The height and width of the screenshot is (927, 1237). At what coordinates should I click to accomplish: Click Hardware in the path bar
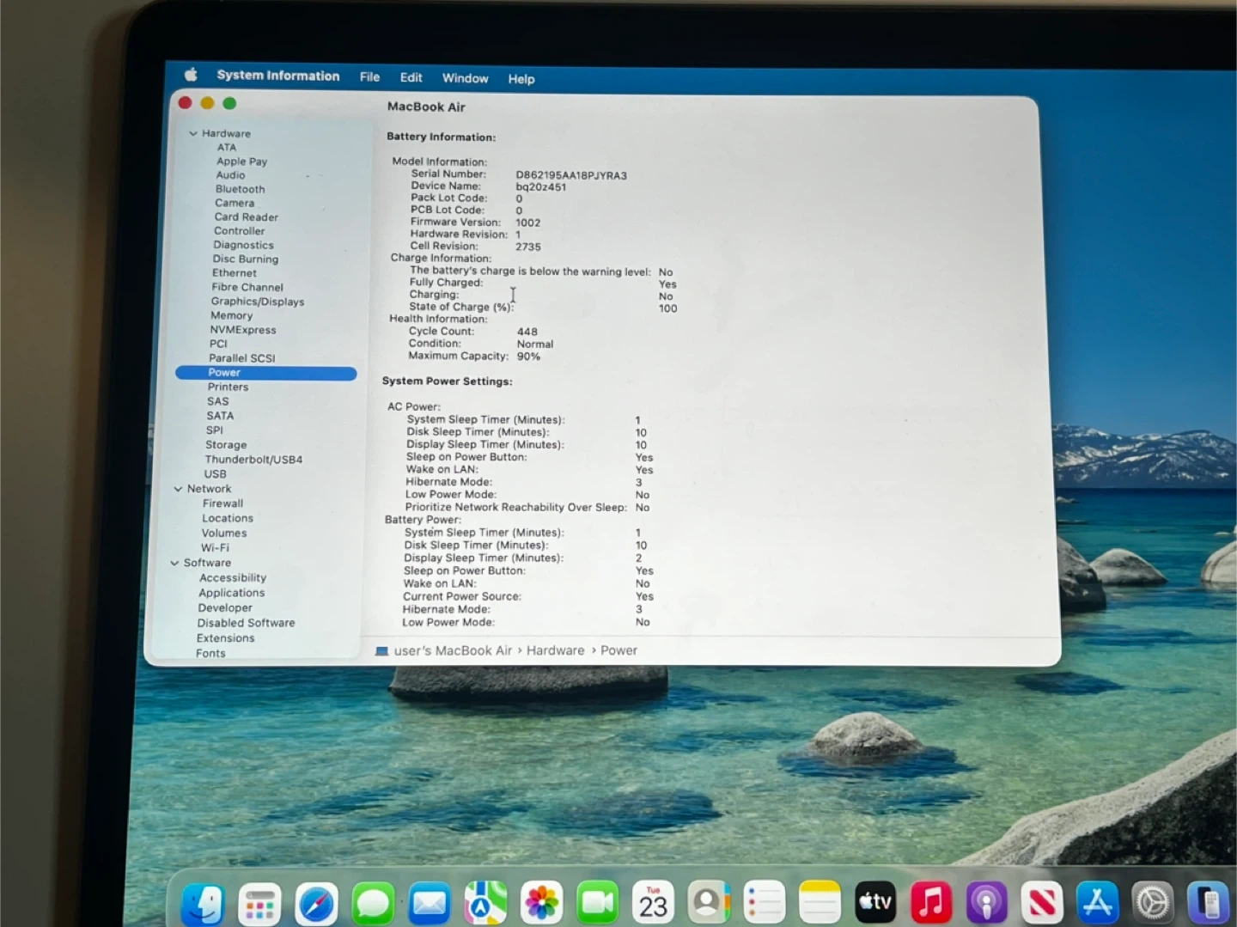click(x=555, y=650)
